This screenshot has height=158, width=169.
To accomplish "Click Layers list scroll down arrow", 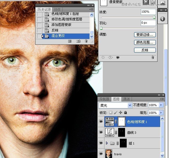I will [162, 156].
